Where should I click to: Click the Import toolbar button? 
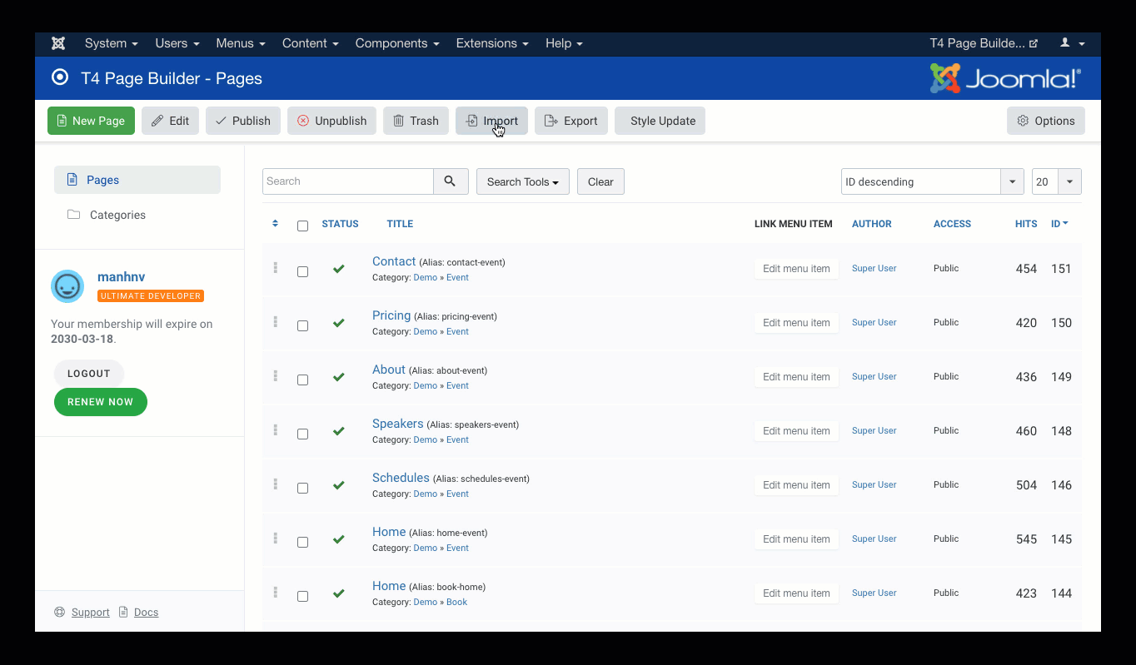tap(491, 121)
